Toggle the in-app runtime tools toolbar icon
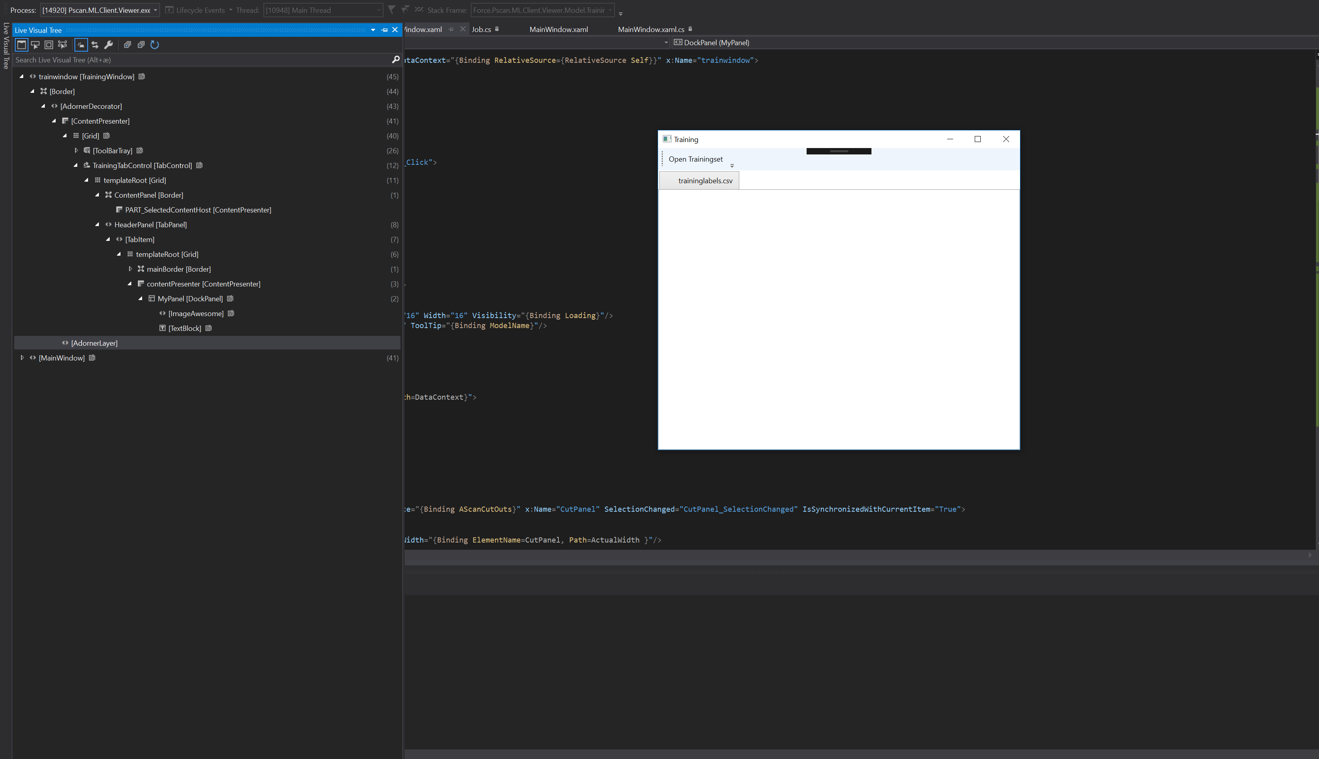Viewport: 1319px width, 759px height. 21,45
